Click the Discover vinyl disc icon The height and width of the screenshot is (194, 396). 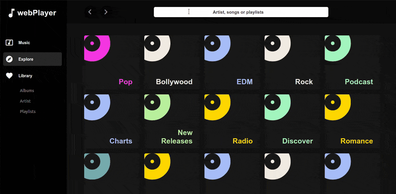click(277, 107)
